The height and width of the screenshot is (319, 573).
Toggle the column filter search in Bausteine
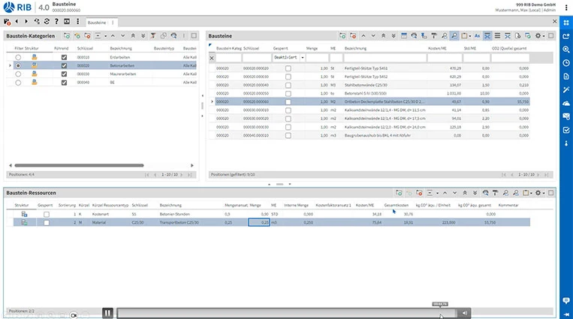tap(454, 36)
